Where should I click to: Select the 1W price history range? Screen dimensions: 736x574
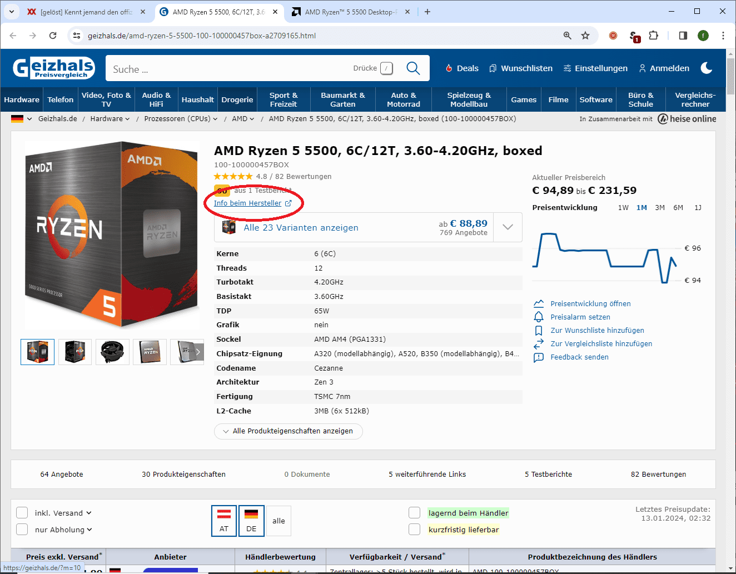click(x=623, y=208)
